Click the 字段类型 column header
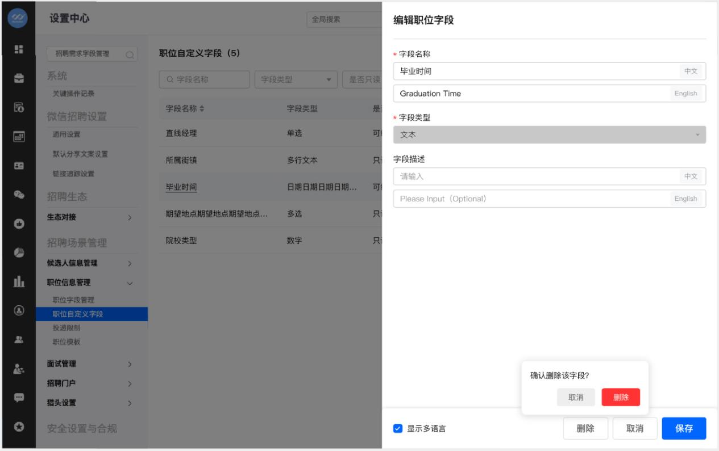Screen dimensions: 719x451 tap(302, 109)
